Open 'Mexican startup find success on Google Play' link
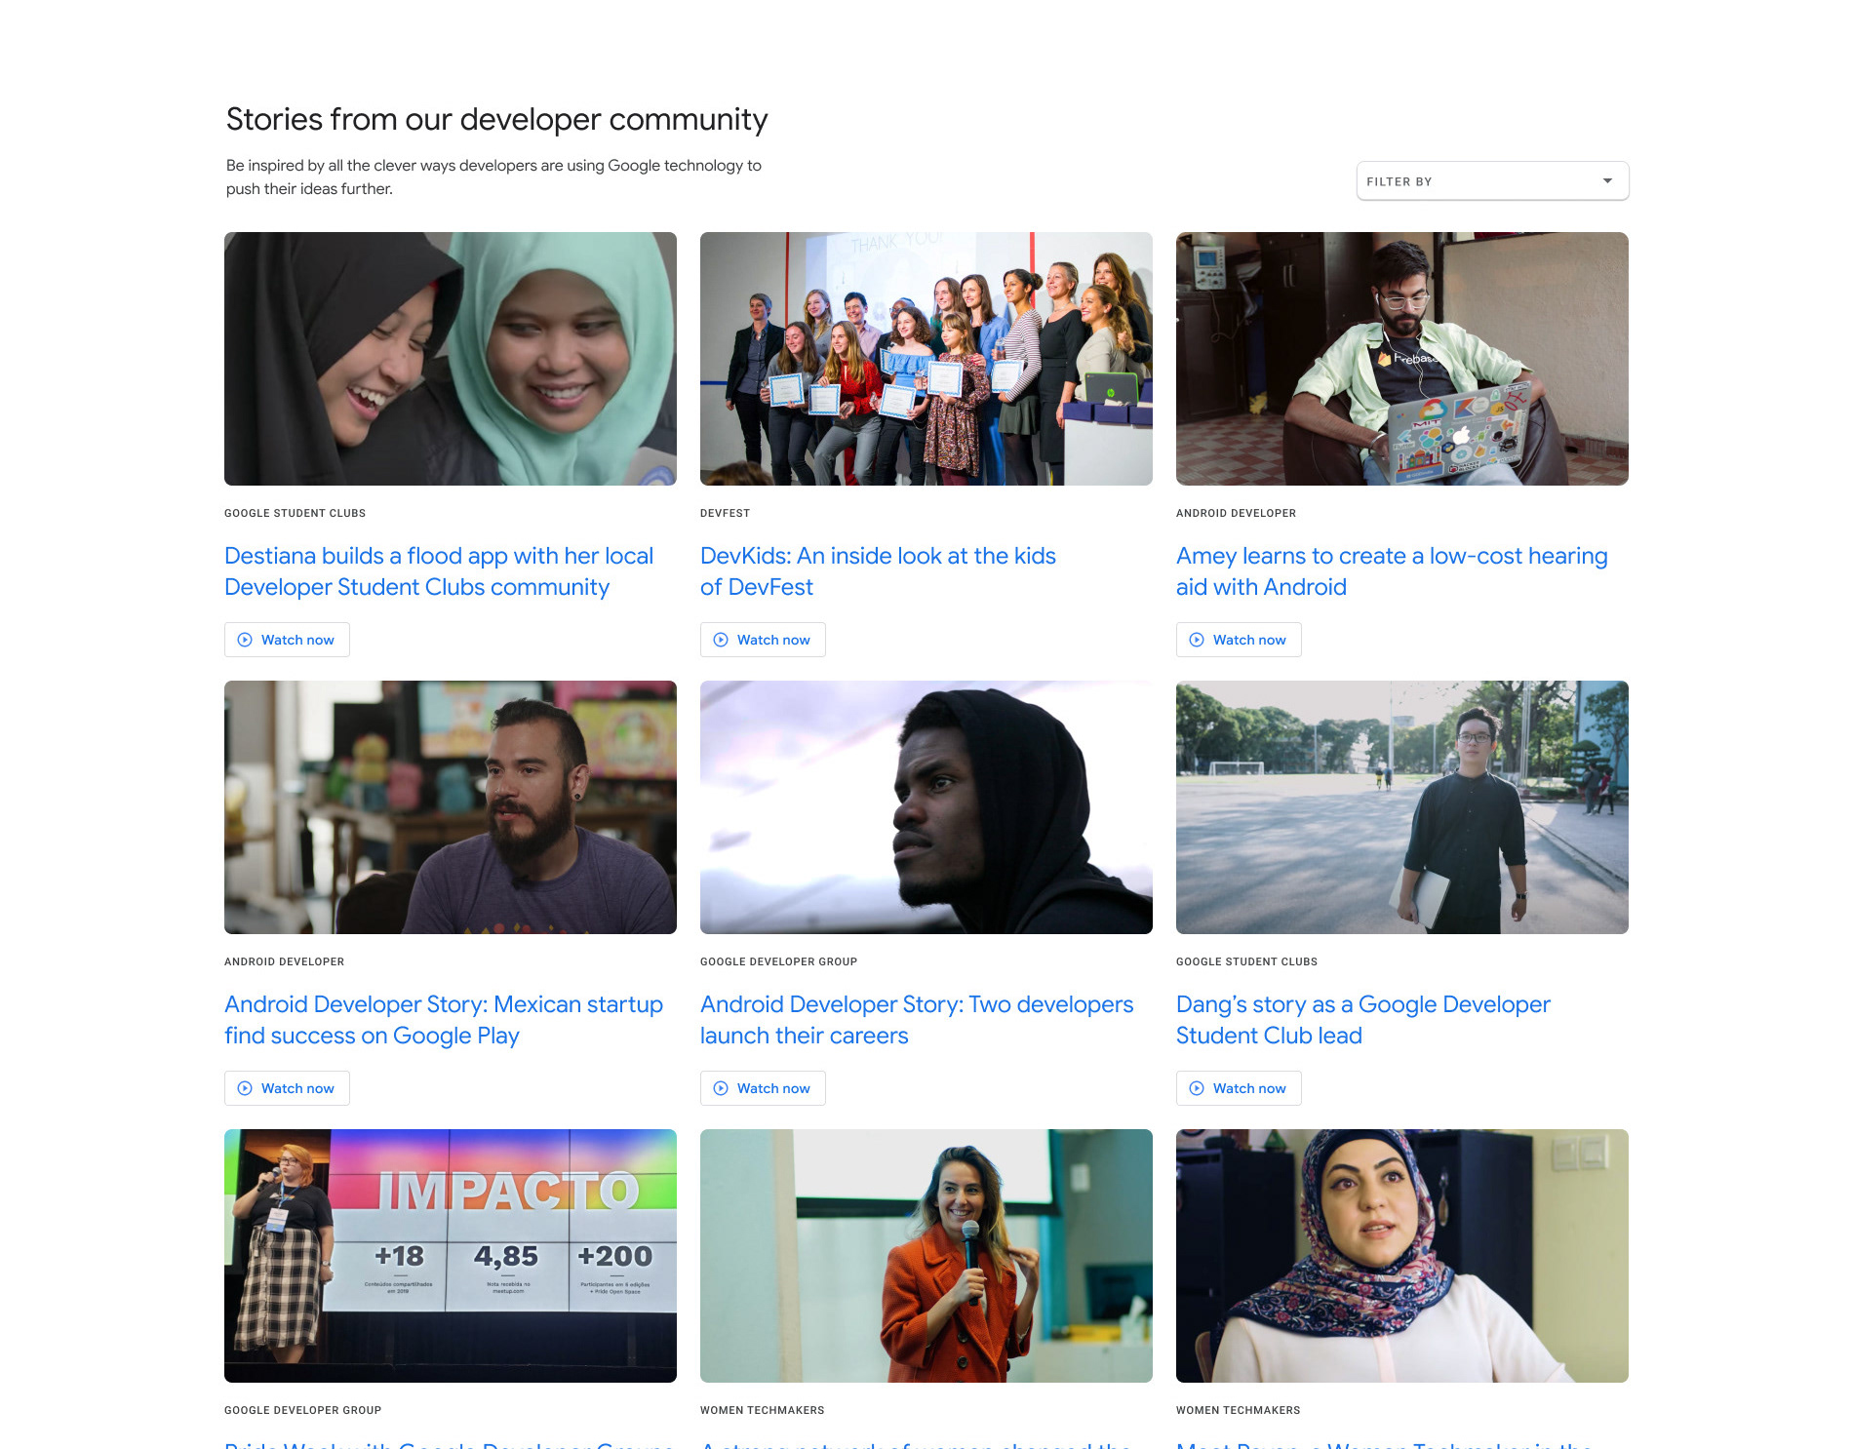 click(444, 1020)
